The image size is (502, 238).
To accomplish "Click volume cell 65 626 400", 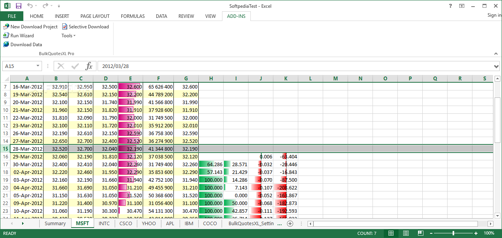I will [x=158, y=87].
